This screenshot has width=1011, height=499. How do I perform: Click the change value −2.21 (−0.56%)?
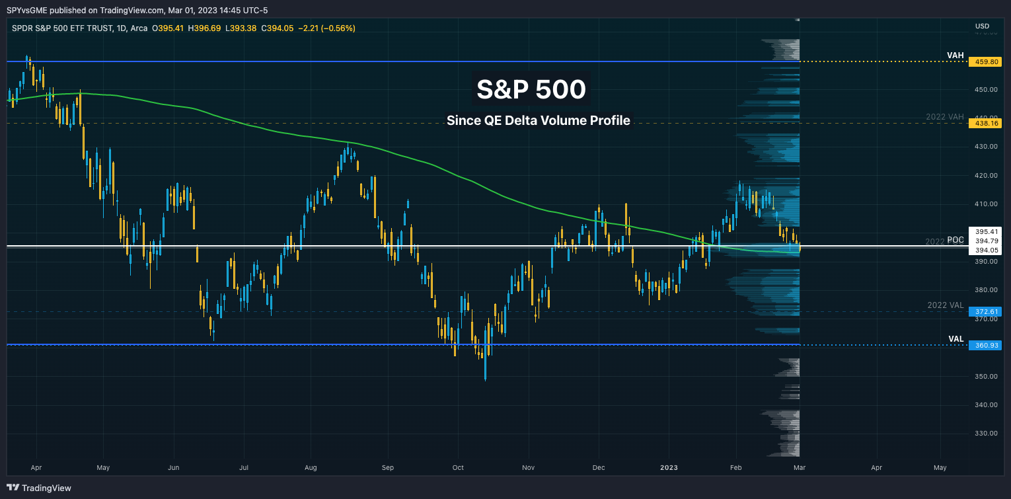click(326, 28)
